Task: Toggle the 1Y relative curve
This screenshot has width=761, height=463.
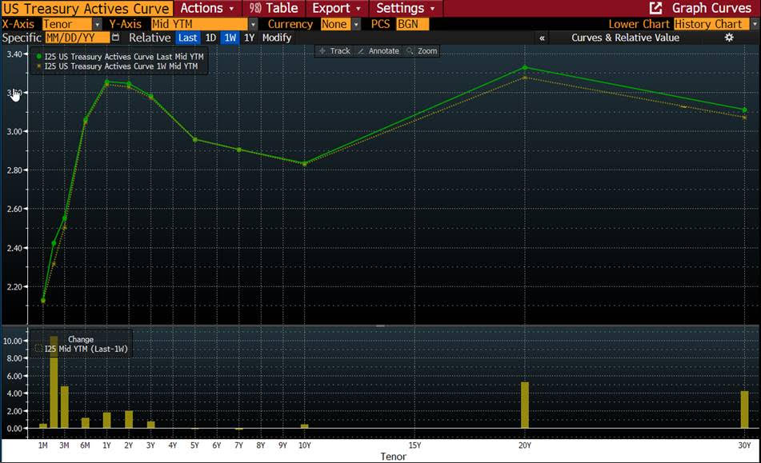Action: point(249,38)
